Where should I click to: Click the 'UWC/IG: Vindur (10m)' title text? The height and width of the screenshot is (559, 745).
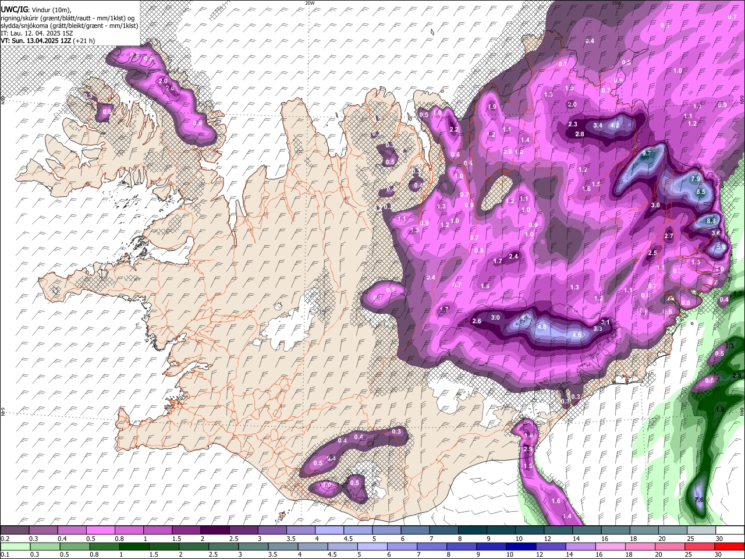point(36,10)
